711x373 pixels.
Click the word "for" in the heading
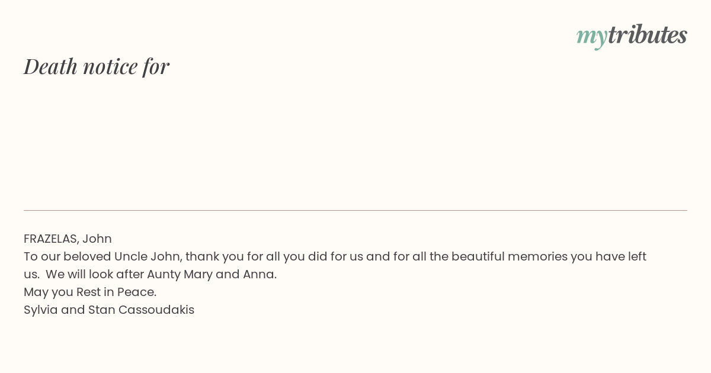point(156,66)
